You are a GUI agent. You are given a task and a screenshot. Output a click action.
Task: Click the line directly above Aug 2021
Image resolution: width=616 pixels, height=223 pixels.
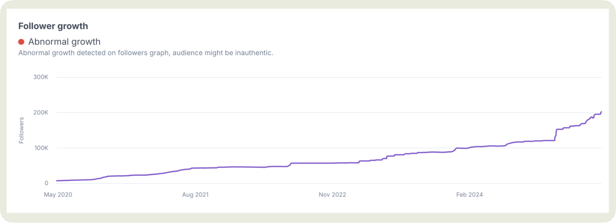(195, 168)
